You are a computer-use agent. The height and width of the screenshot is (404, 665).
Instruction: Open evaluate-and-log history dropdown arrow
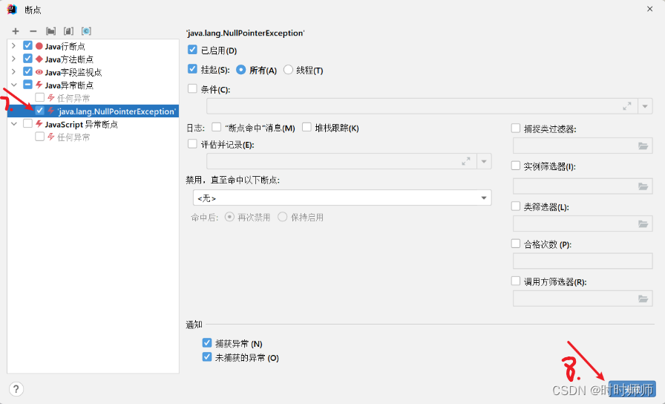coord(484,161)
